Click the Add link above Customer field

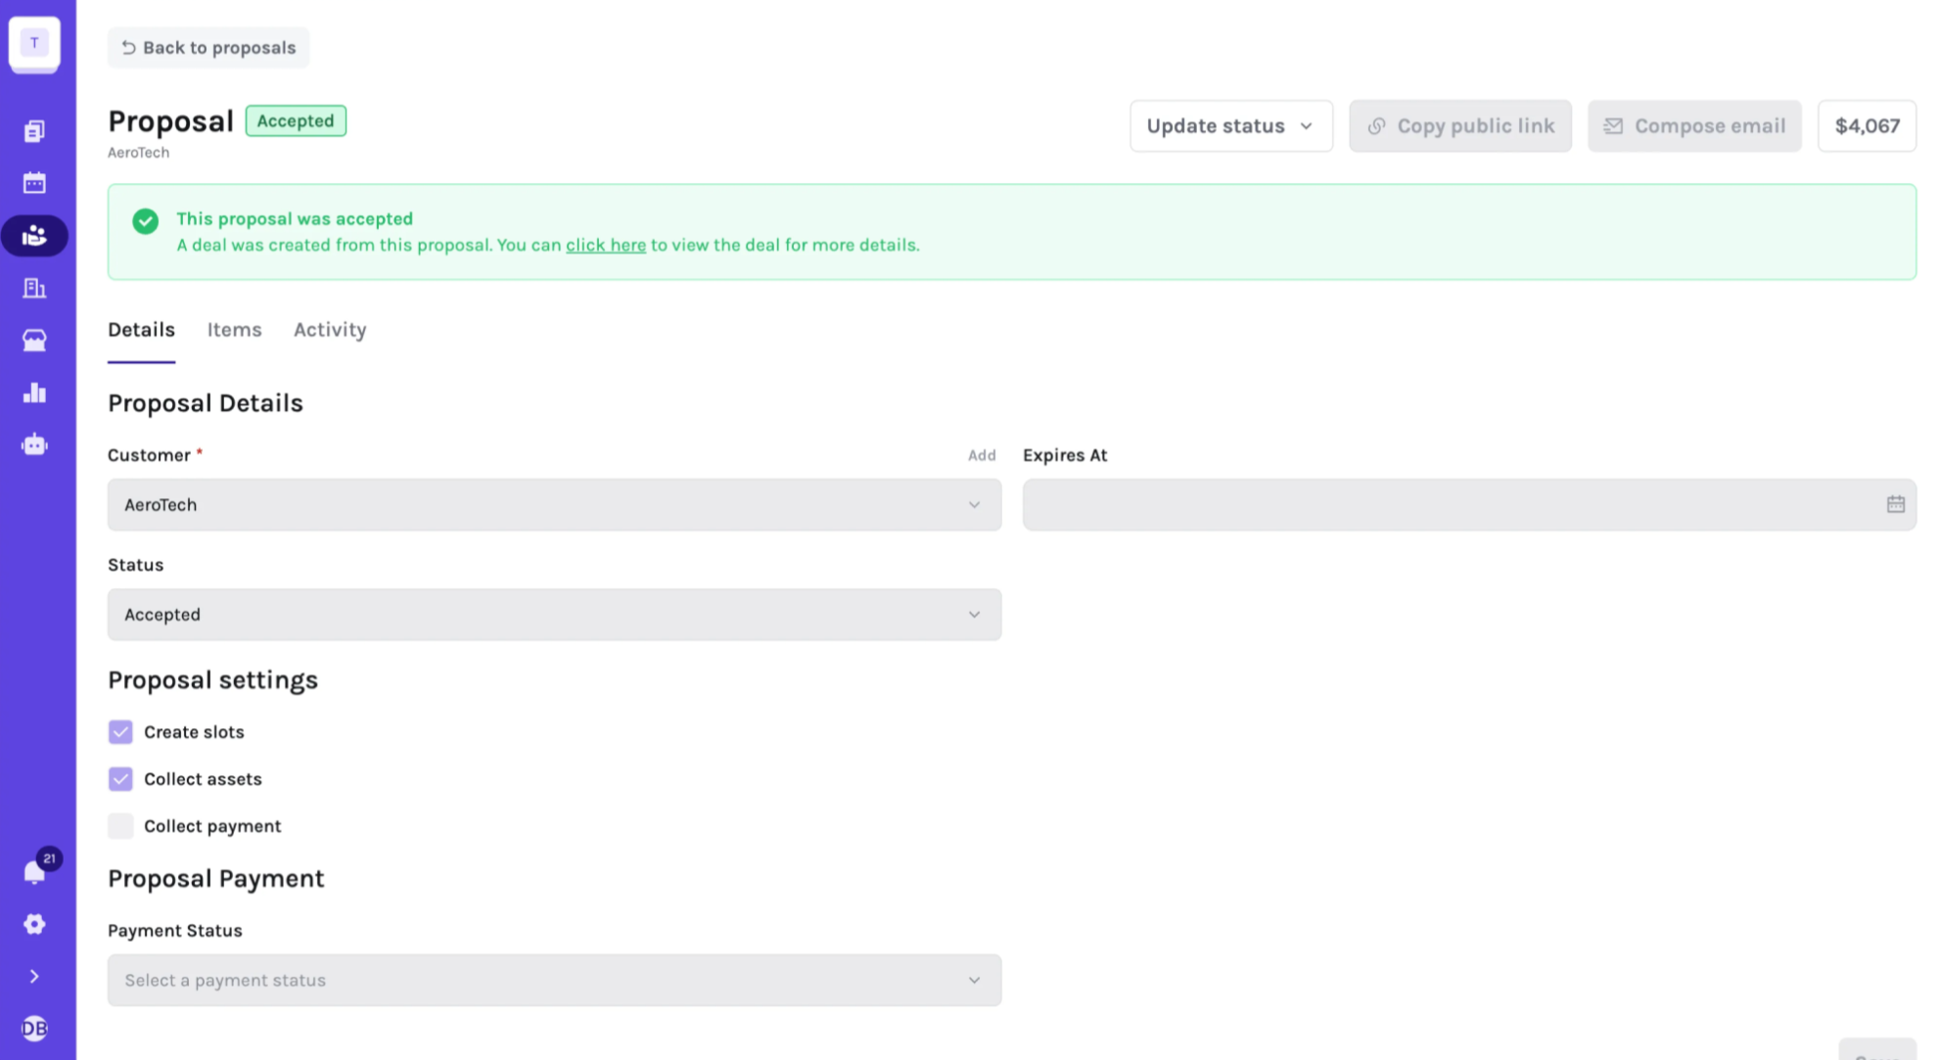pyautogui.click(x=981, y=455)
